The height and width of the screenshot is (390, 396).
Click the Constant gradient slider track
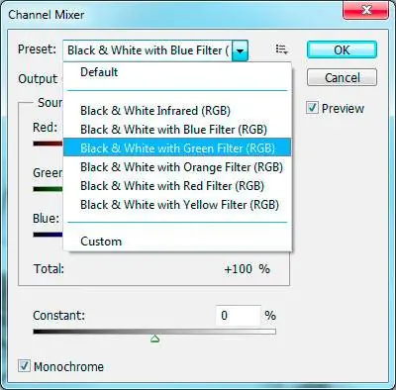(x=154, y=332)
